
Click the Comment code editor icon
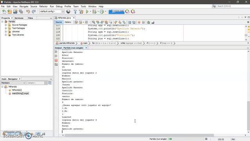coord(148,22)
